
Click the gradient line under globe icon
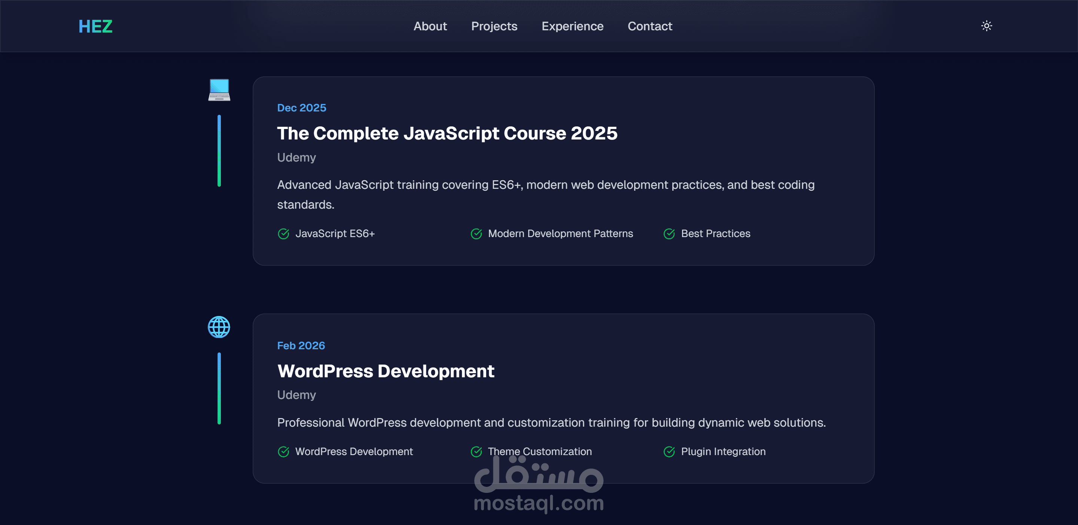pos(219,388)
